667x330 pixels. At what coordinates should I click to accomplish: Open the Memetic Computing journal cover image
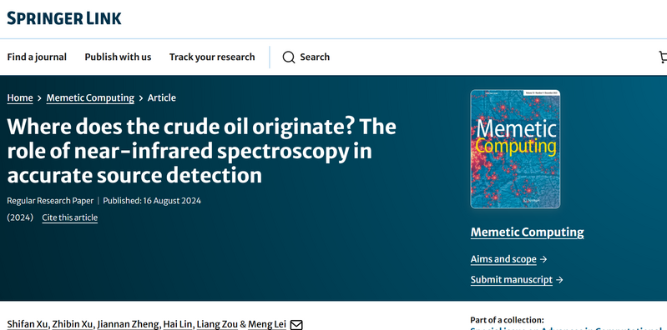pyautogui.click(x=515, y=149)
